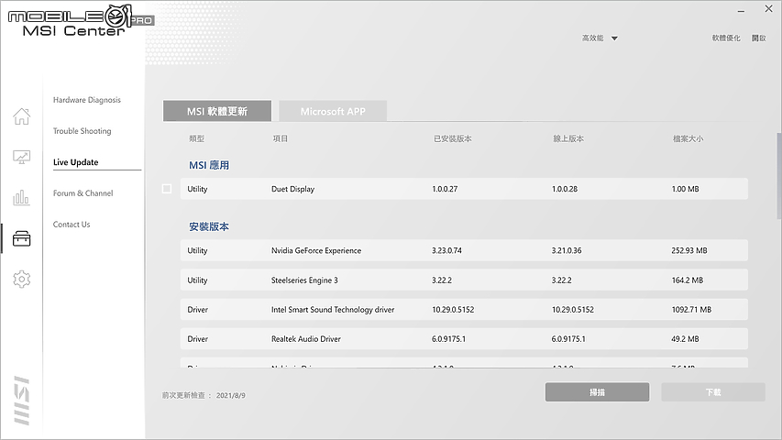Click the 掃描 scan button

click(x=597, y=392)
